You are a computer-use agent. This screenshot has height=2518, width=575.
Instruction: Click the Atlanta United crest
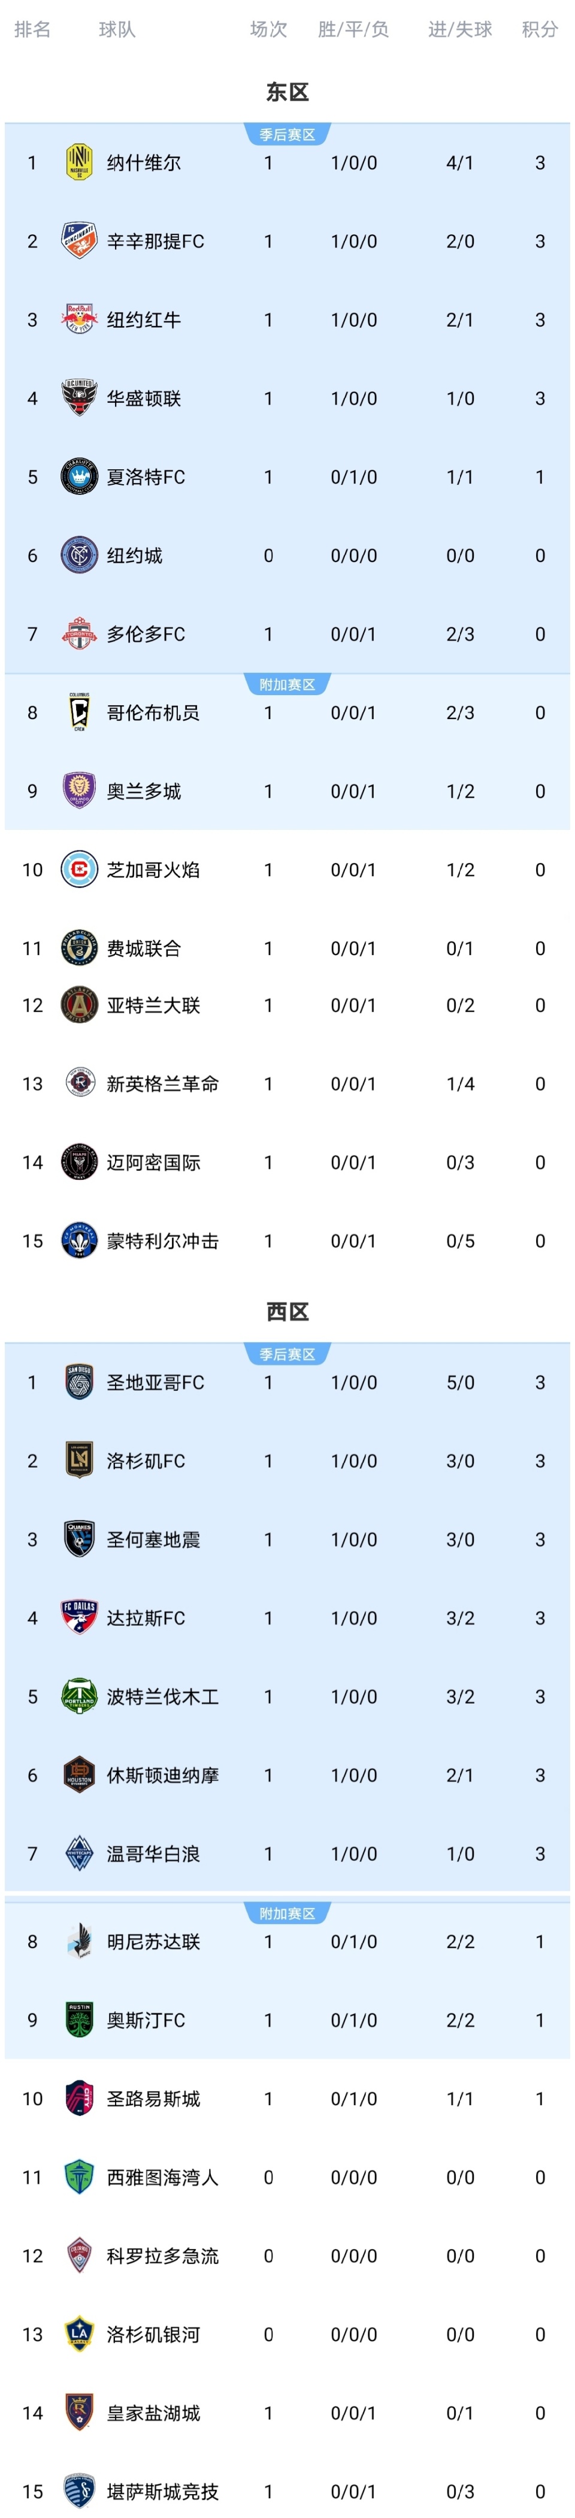coord(79,1005)
